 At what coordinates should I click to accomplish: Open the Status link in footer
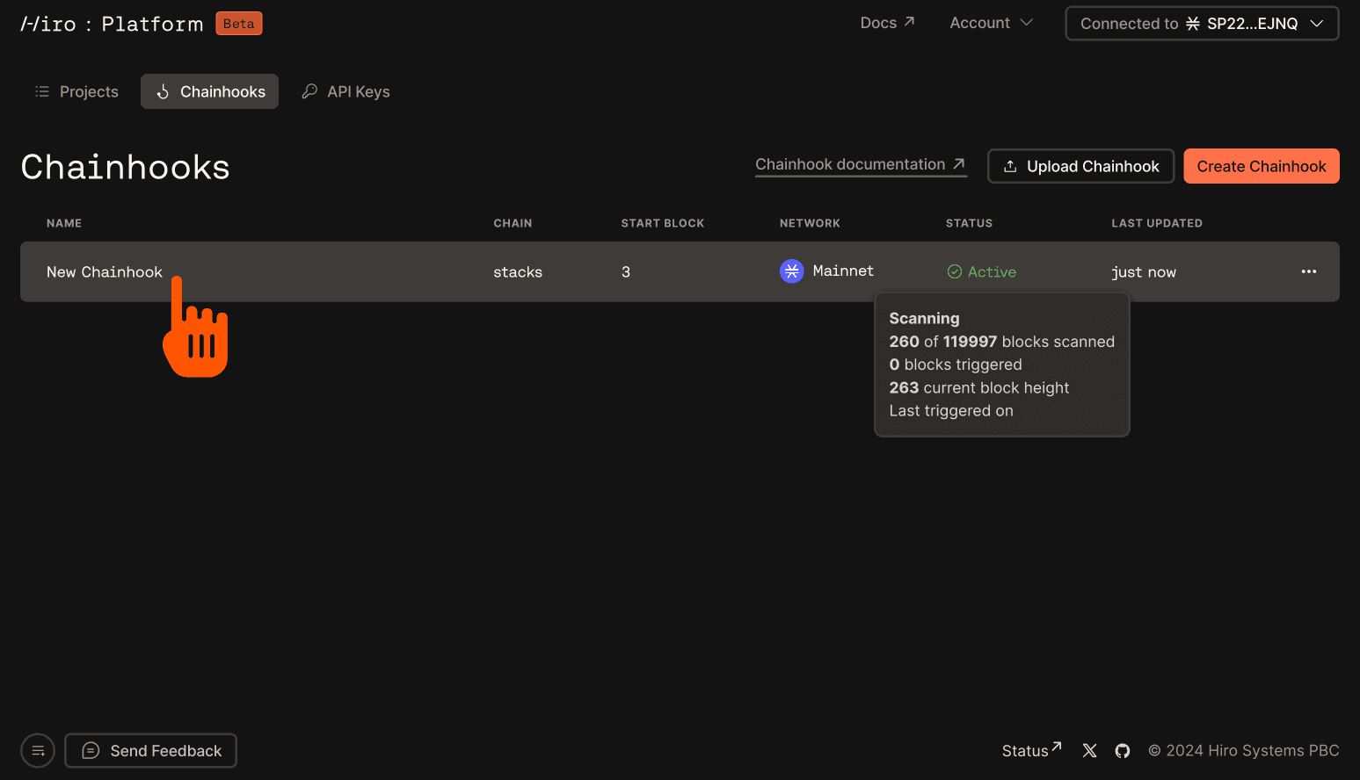tap(1032, 750)
